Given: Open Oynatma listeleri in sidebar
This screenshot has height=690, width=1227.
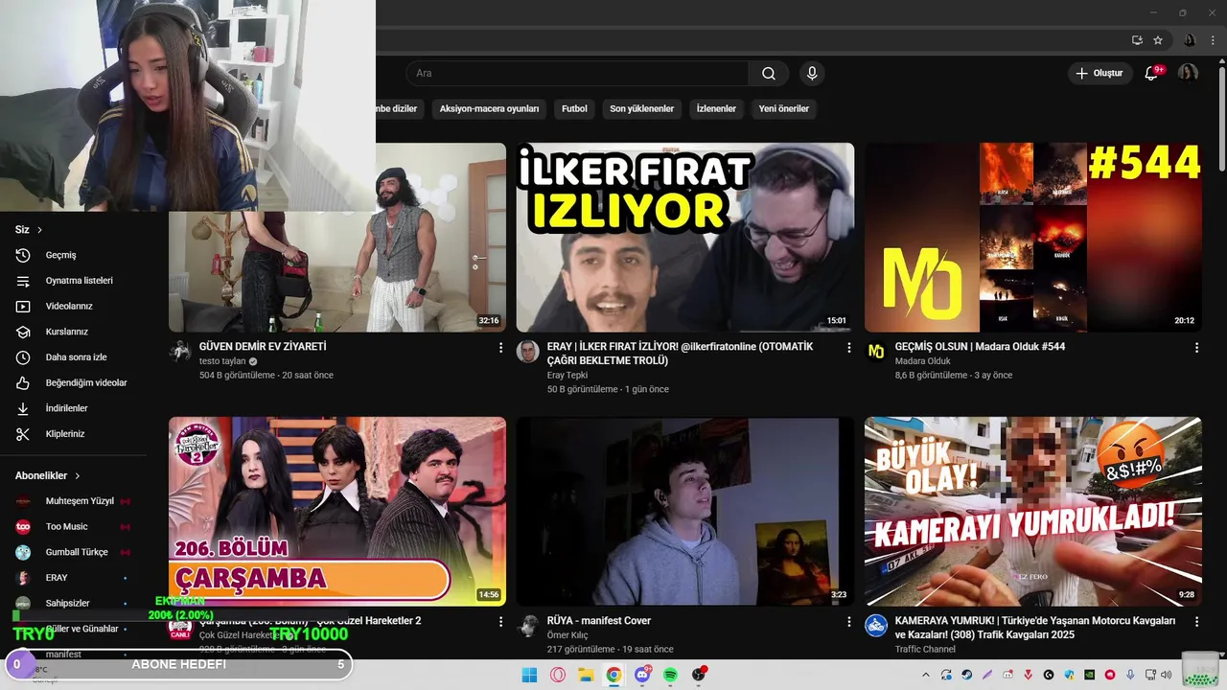Looking at the screenshot, I should (74, 281).
